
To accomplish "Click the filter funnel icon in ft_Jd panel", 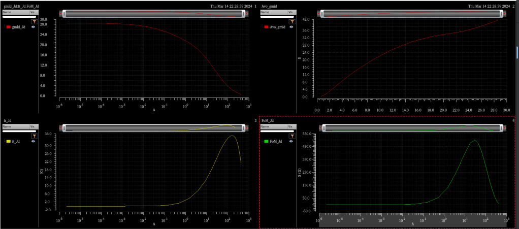I will point(34,136).
